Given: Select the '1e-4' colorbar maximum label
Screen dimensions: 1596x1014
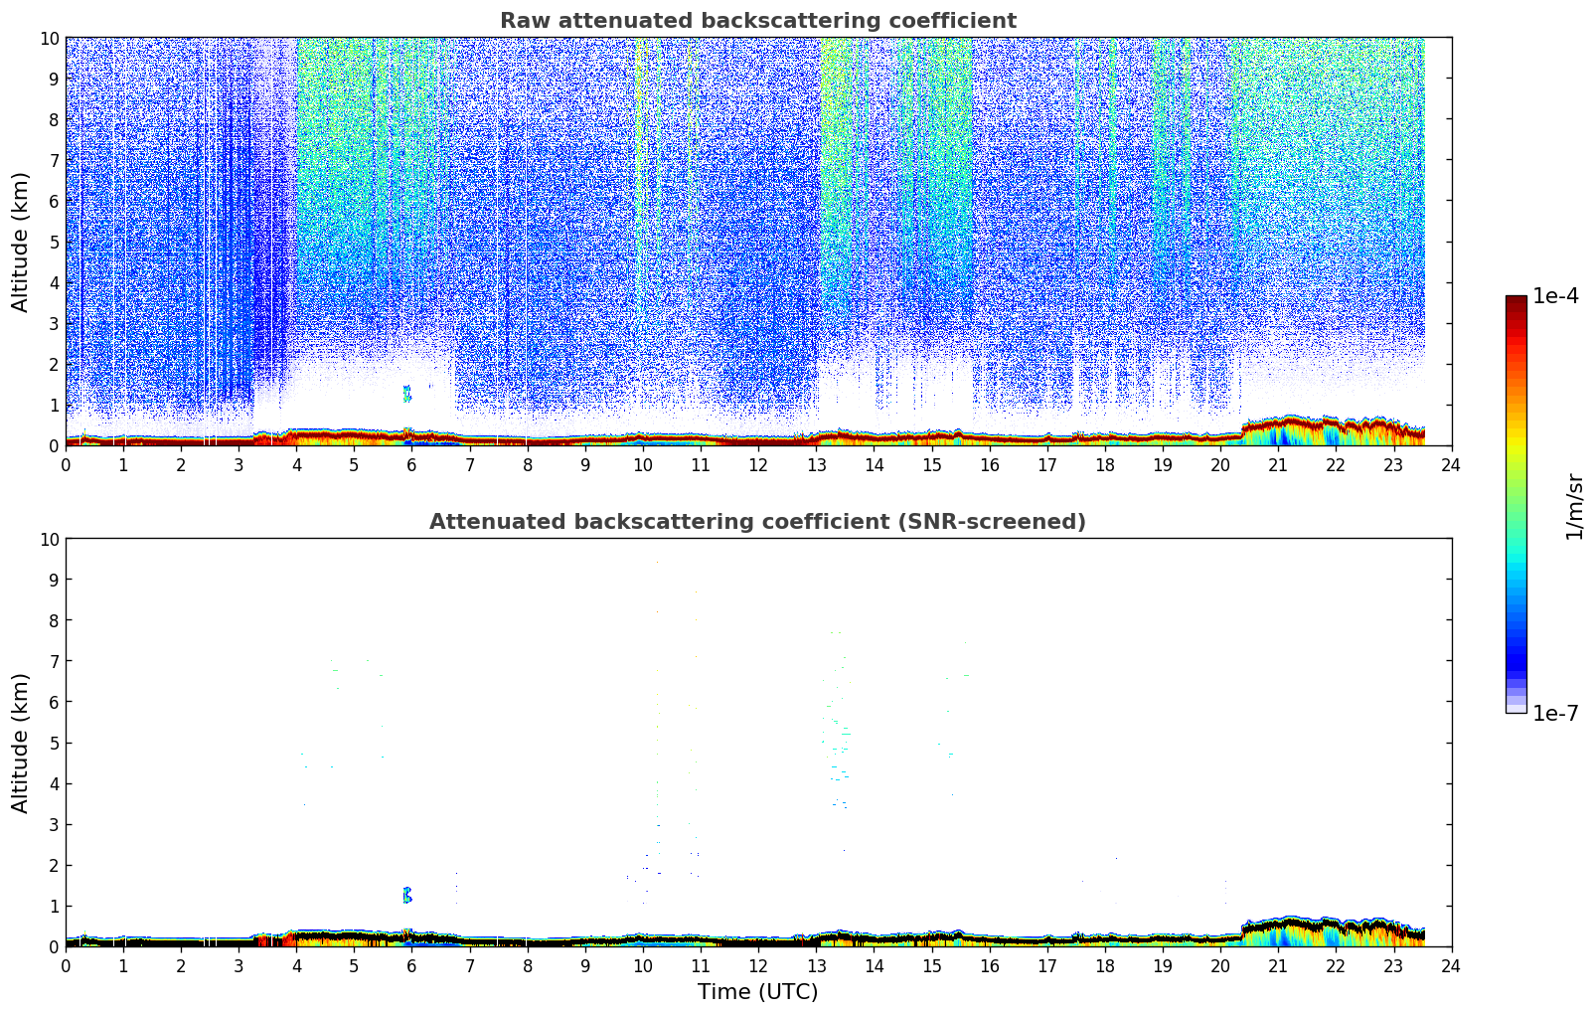Looking at the screenshot, I should pos(1555,296).
